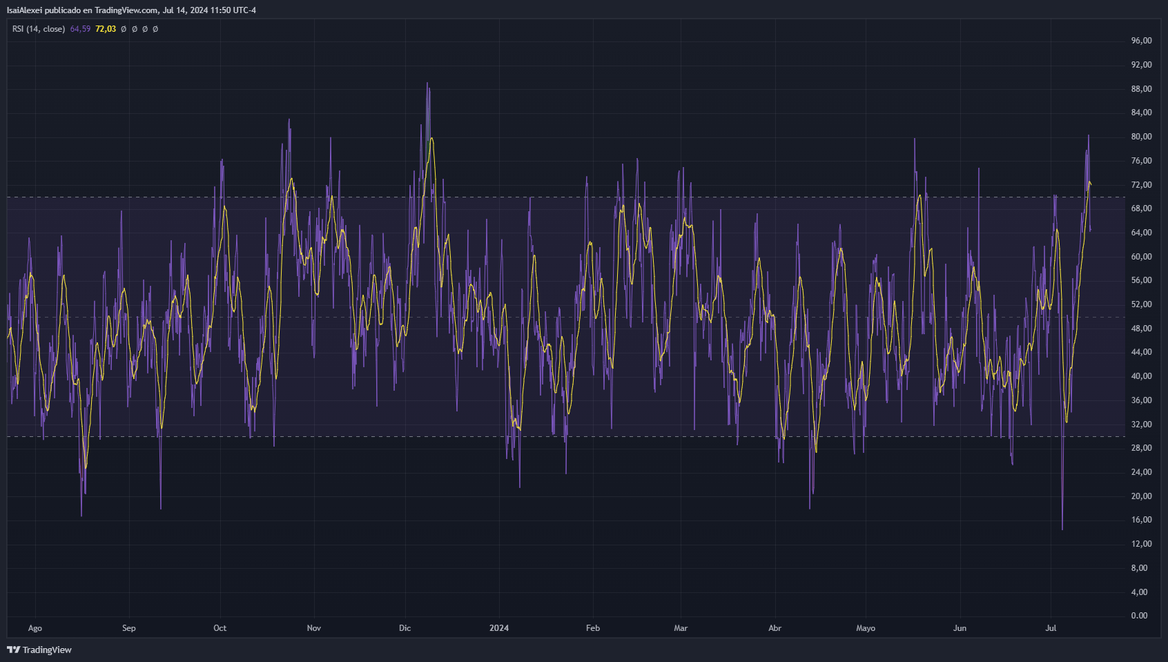Image resolution: width=1168 pixels, height=662 pixels.
Task: Click the 0.00 scale value
Action: 1140,616
